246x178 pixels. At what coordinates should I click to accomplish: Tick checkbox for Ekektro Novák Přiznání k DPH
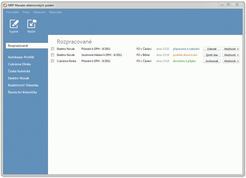tap(53, 49)
